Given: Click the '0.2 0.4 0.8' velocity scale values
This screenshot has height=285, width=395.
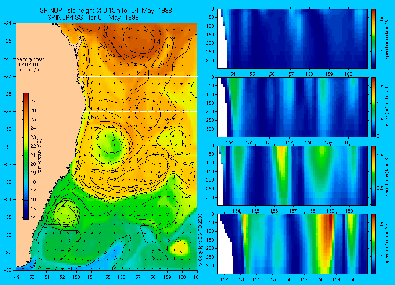Looking at the screenshot, I should point(29,64).
